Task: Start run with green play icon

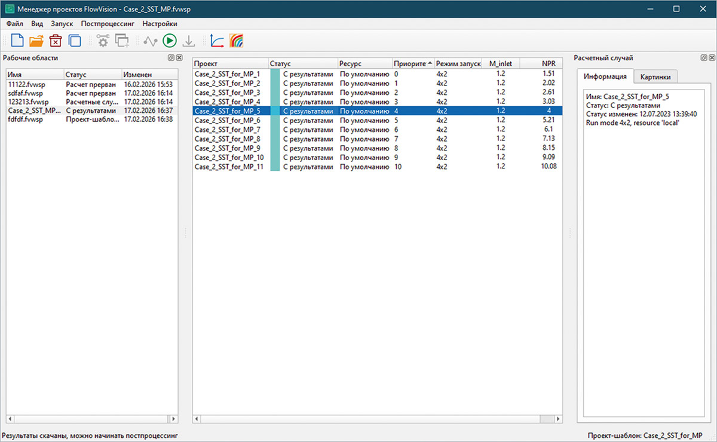Action: pyautogui.click(x=170, y=41)
